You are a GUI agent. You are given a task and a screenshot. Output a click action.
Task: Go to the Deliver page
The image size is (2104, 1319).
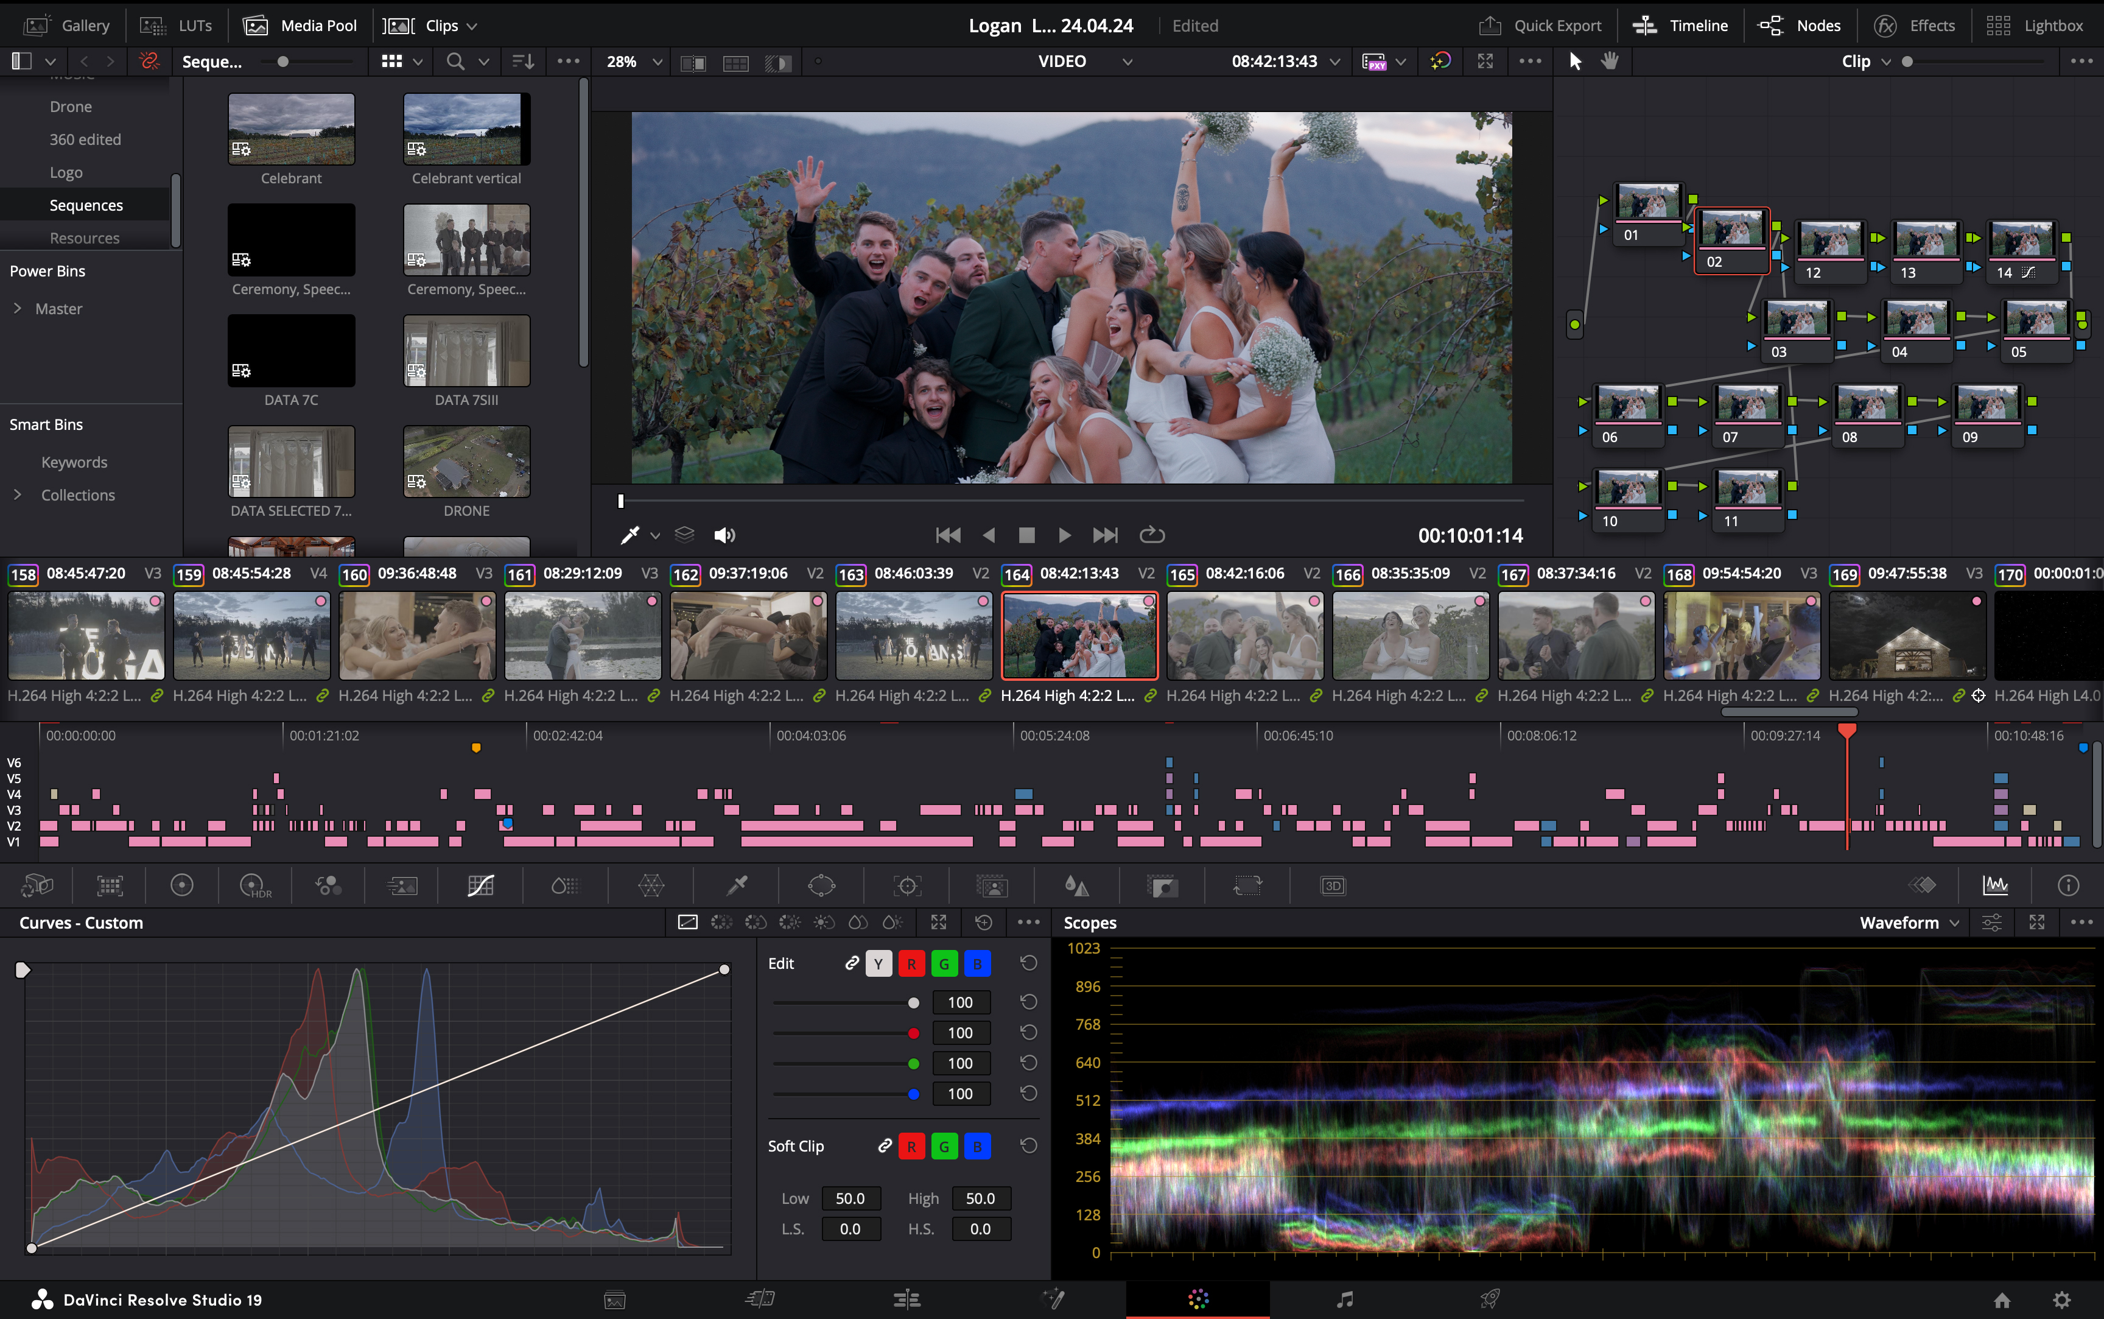coord(1490,1300)
